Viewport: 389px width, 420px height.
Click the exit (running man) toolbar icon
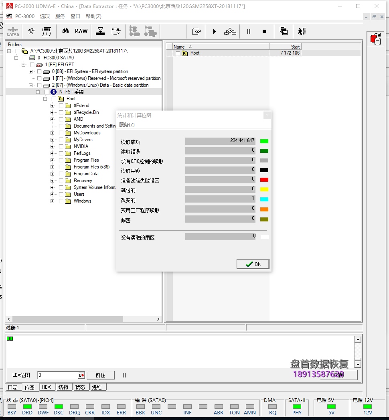point(302,31)
